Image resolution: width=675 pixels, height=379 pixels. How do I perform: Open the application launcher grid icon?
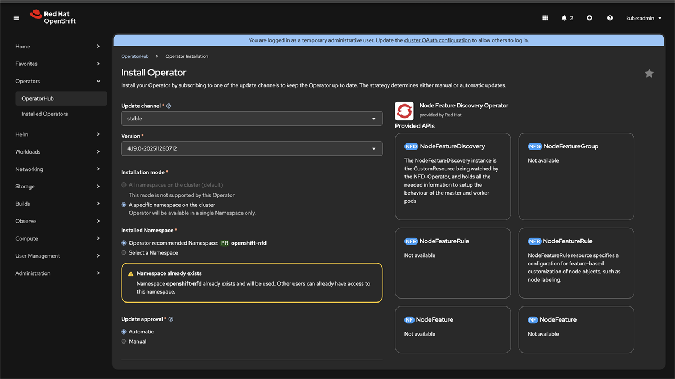click(545, 18)
